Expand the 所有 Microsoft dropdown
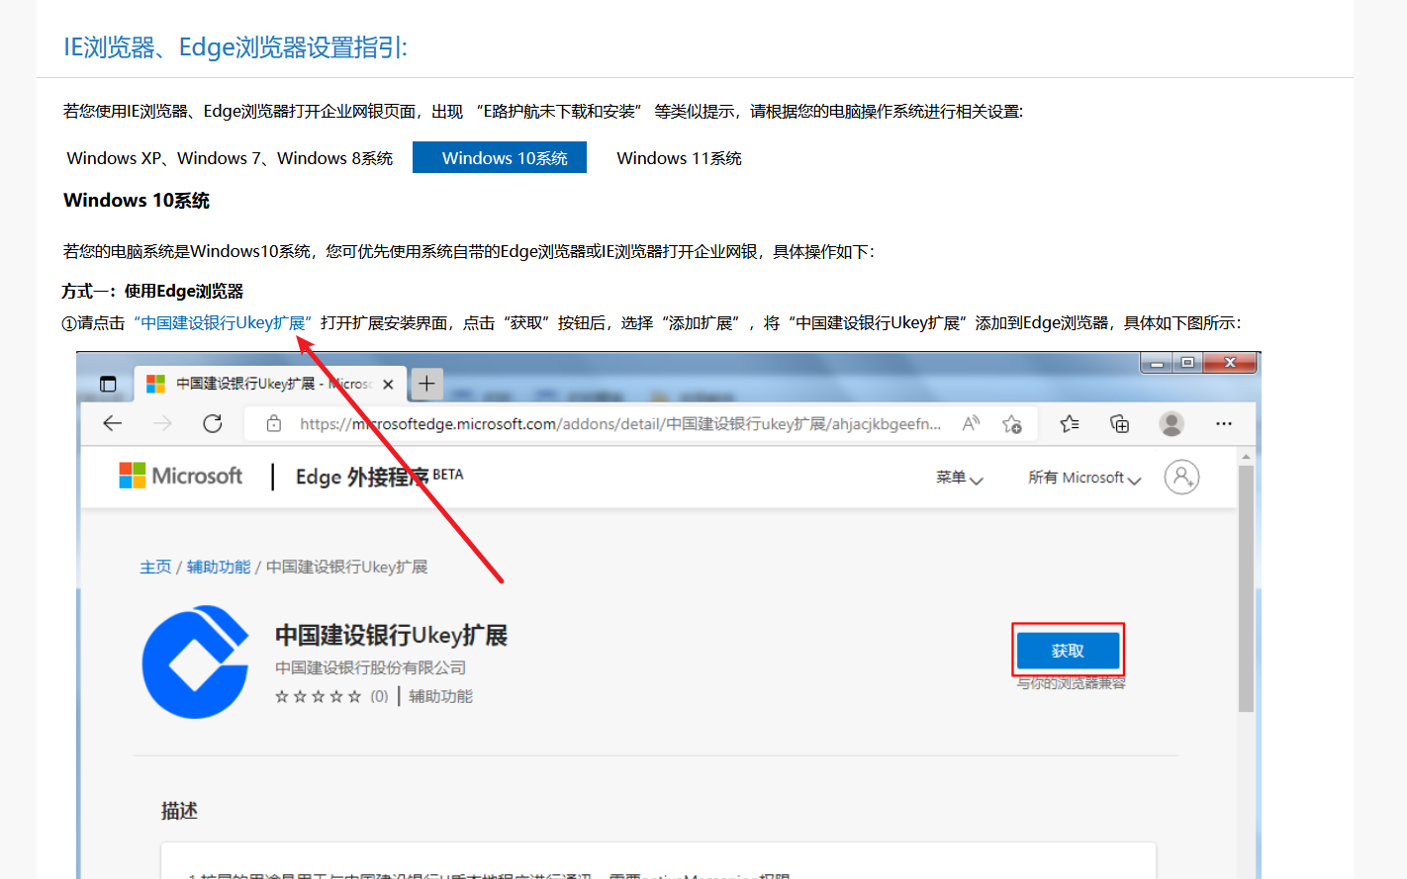The width and height of the screenshot is (1407, 879). (1083, 478)
